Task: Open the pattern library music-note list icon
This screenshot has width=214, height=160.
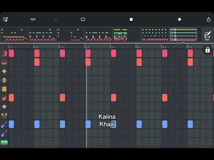Action: pos(5,19)
